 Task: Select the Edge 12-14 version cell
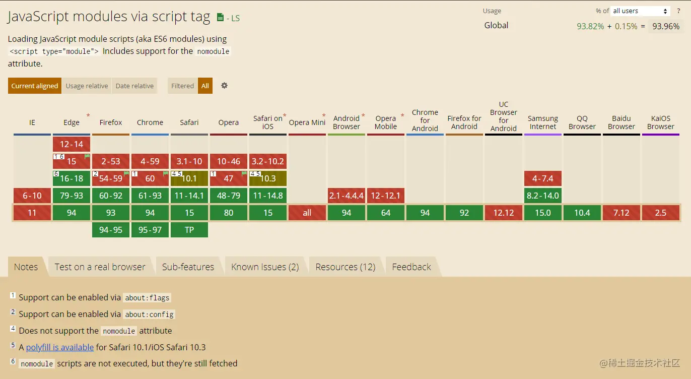(72, 144)
